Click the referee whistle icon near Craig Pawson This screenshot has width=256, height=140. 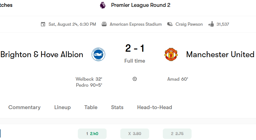[170, 24]
